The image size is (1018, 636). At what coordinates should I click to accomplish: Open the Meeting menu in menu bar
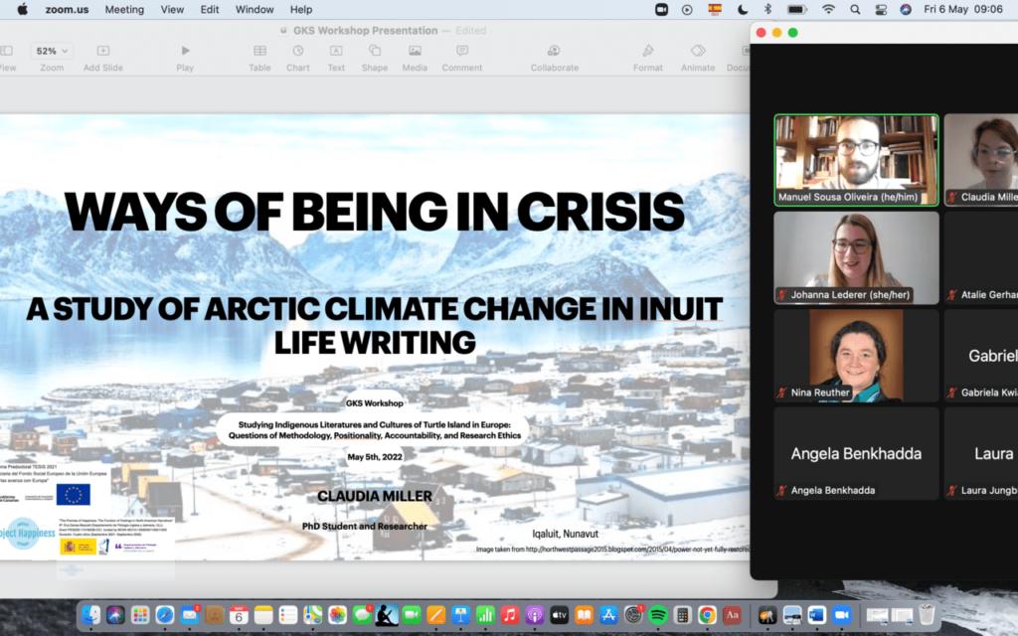tap(124, 10)
